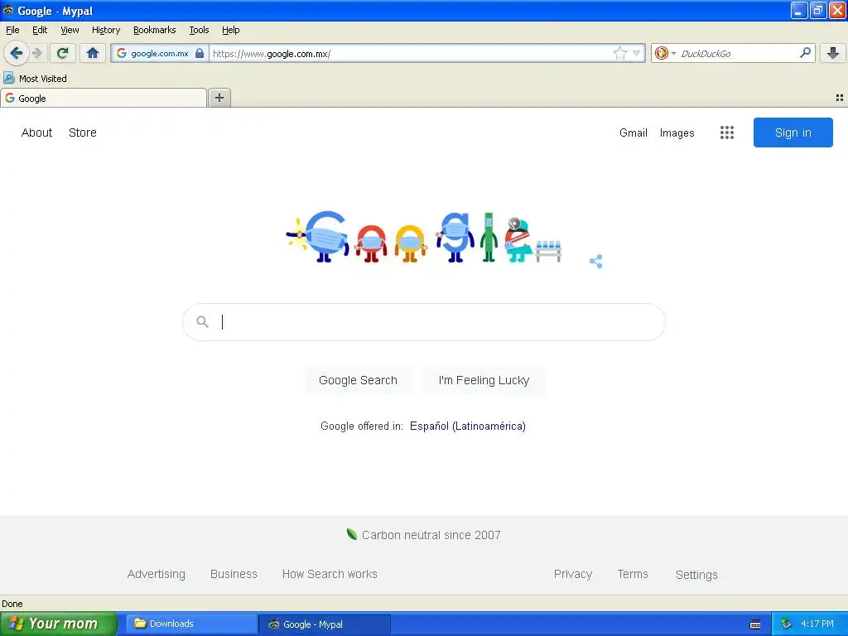Click the keyboard icon in the taskbar

point(755,624)
